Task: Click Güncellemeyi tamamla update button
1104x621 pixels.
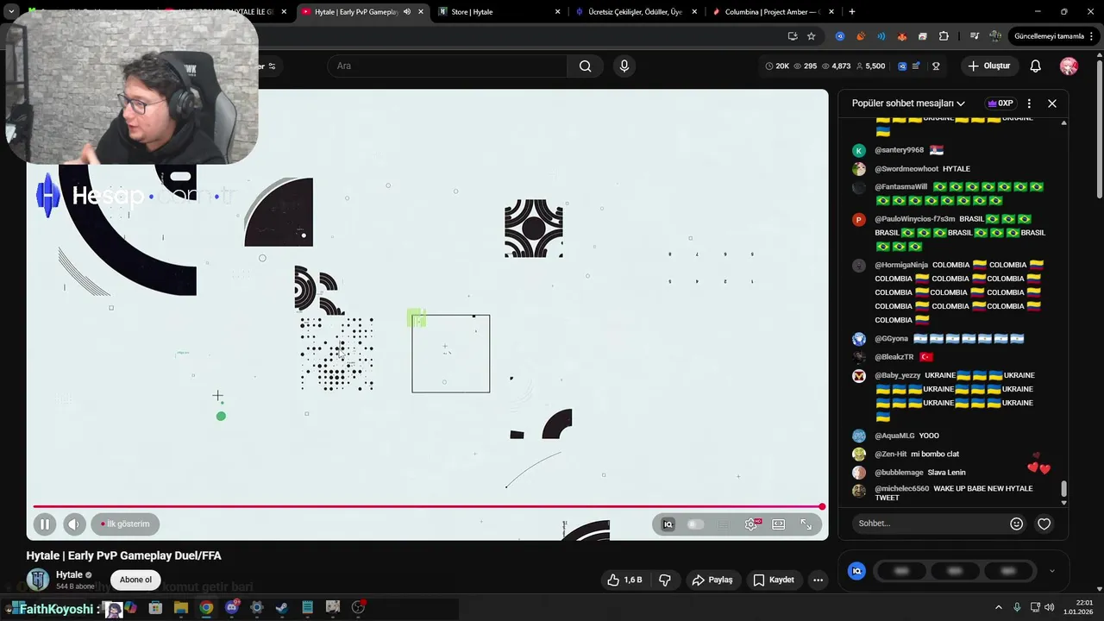Action: [1054, 36]
